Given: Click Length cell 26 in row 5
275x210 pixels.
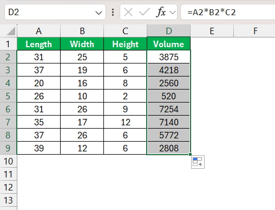Looking at the screenshot, I should 38,96.
